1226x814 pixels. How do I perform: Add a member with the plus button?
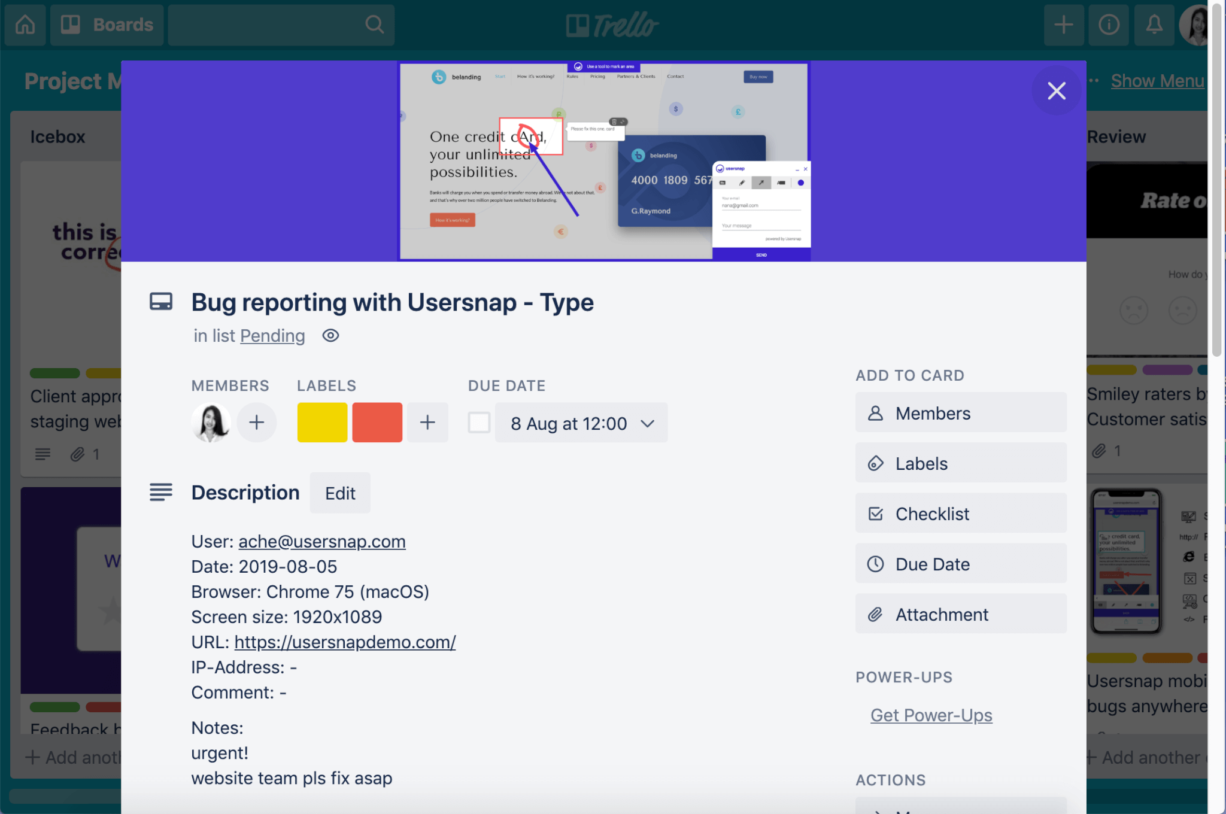[x=257, y=423]
